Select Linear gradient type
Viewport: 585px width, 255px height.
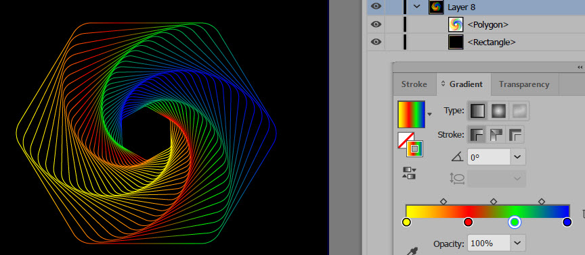click(477, 111)
